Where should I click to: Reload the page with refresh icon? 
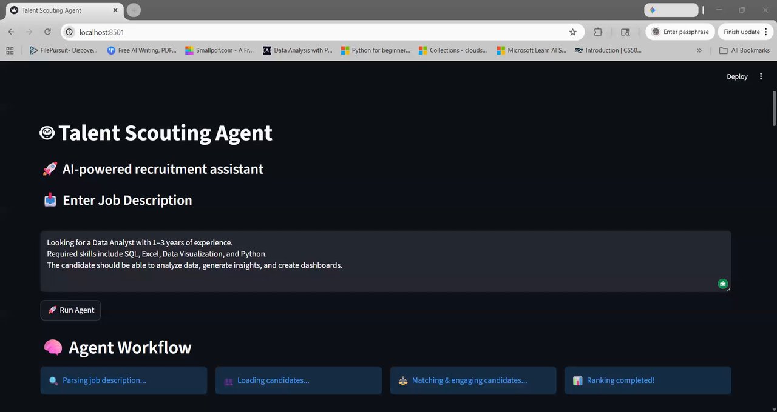point(47,32)
